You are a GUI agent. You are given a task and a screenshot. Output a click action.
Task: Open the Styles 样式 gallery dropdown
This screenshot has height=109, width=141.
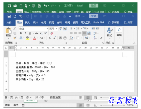110,33
